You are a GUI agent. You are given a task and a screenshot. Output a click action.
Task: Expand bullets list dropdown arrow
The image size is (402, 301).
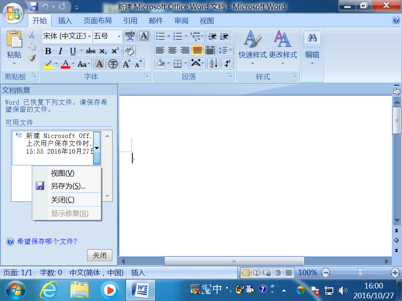pyautogui.click(x=168, y=36)
